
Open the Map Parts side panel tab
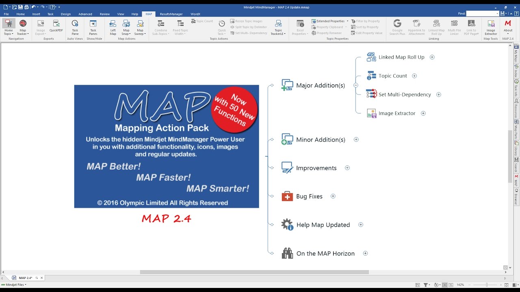point(516,130)
